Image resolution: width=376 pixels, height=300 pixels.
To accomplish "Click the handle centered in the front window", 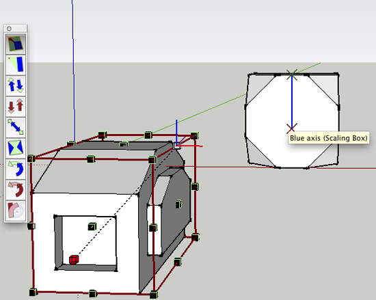I will (92, 226).
